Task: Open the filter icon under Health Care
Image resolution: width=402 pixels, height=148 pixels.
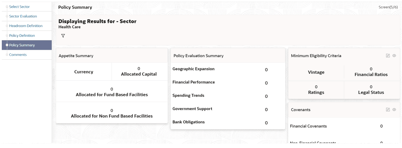Action: click(63, 36)
